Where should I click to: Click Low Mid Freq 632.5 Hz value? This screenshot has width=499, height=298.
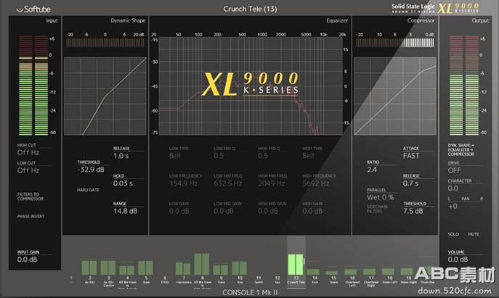click(228, 183)
